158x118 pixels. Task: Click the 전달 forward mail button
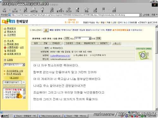[x=46, y=43]
